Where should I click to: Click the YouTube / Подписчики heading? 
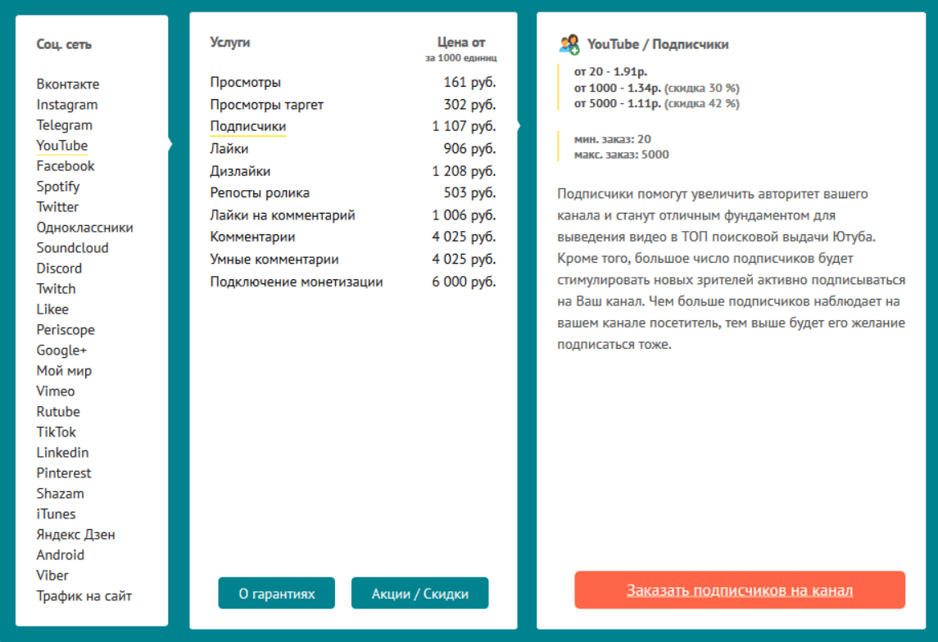[658, 44]
